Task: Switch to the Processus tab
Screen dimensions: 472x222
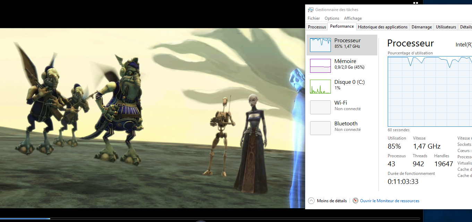Action: [x=317, y=27]
